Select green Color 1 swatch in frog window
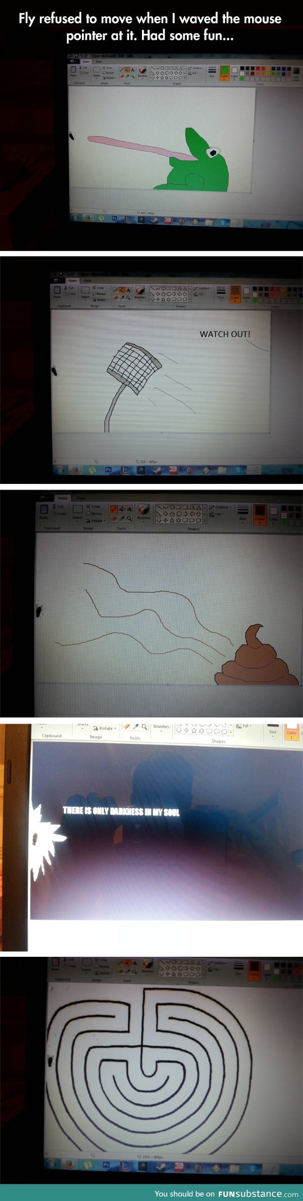Viewport: 303px width, 1201px height. tap(224, 73)
